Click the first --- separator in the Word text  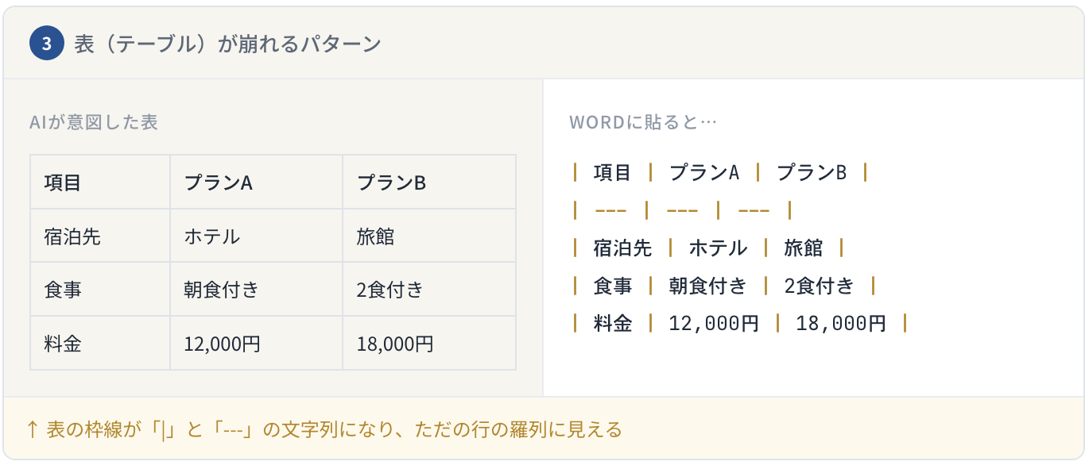point(610,210)
